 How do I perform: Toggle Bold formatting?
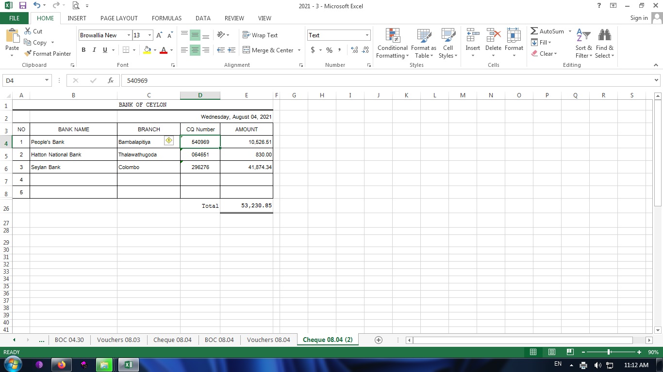(x=83, y=50)
